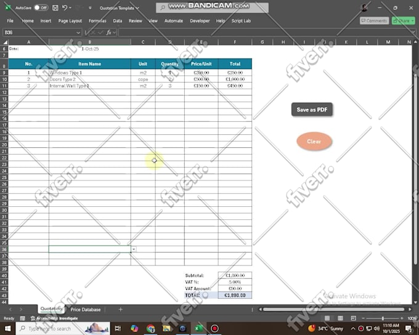The width and height of the screenshot is (419, 335).
Task: Open the File menu
Action: pos(10,21)
